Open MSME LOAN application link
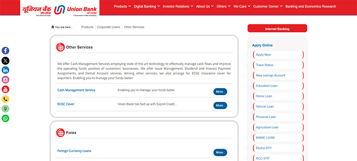357x161 pixels. tap(278, 138)
